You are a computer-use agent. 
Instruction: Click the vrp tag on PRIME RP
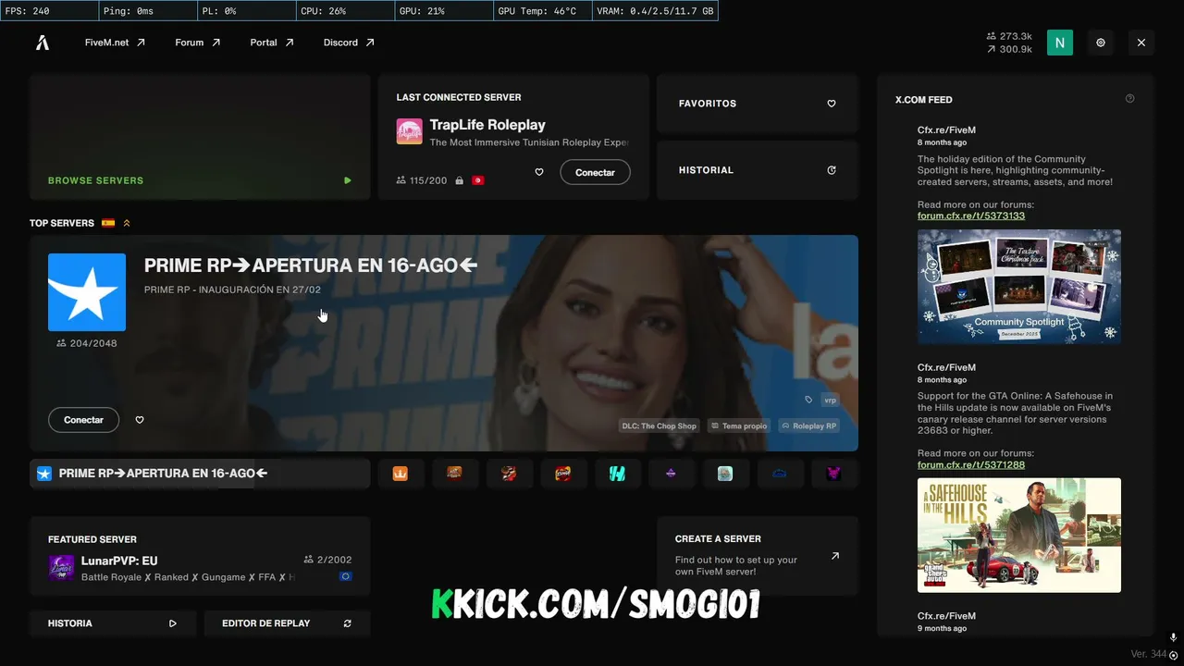pos(830,400)
